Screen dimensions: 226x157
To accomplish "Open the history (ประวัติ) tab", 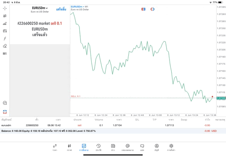I will tap(98, 147).
